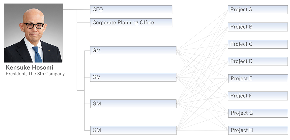Select the Corporate Planning Office box
Screen dimensions: 290x140
pos(131,23)
